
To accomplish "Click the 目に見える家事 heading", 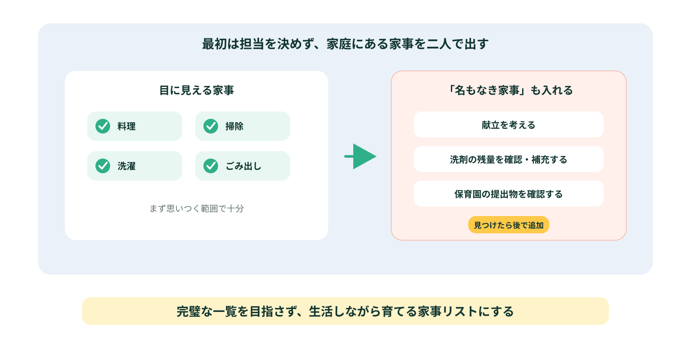I will (x=197, y=90).
